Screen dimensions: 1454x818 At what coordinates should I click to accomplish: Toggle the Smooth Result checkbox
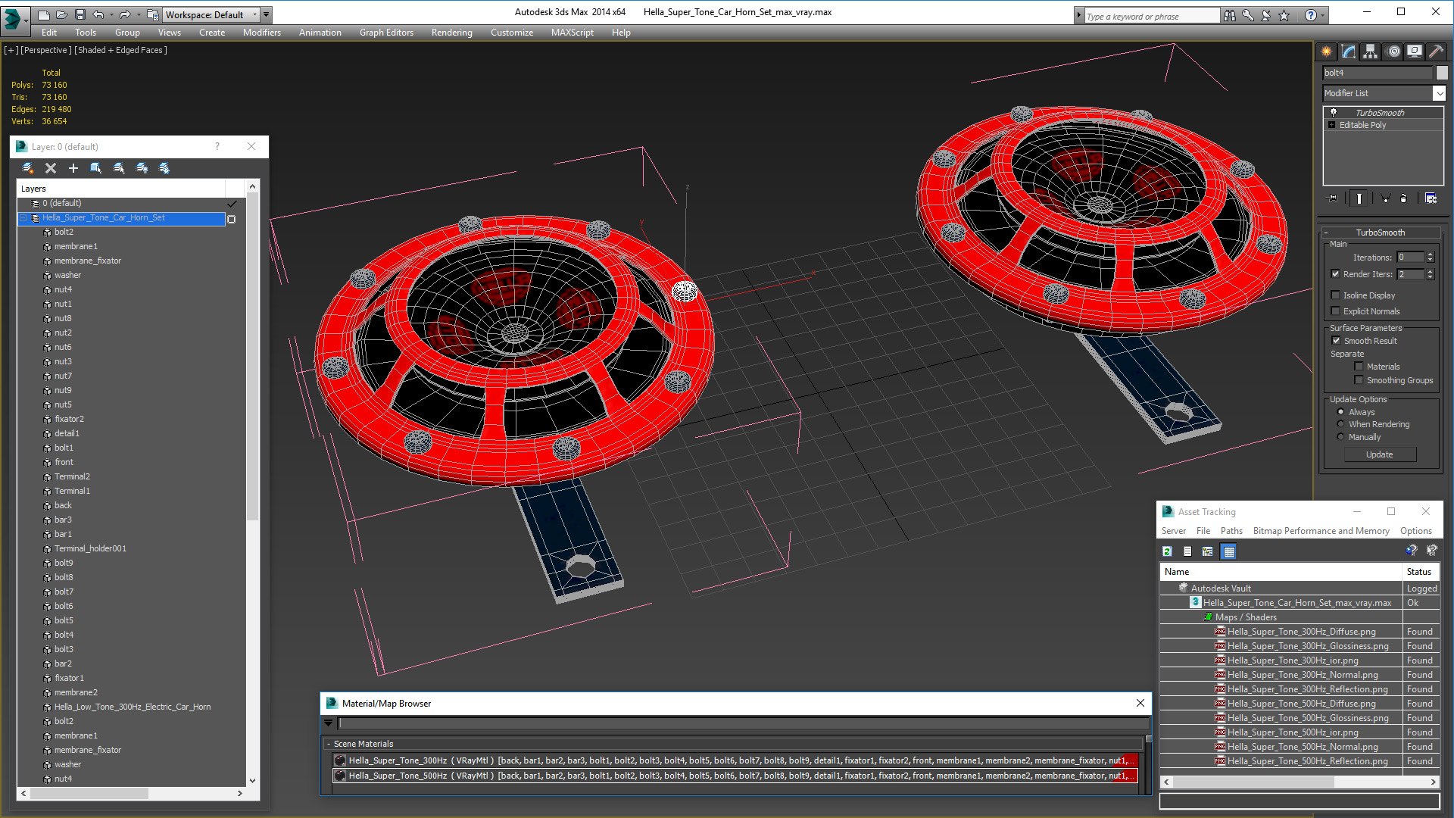click(1336, 341)
